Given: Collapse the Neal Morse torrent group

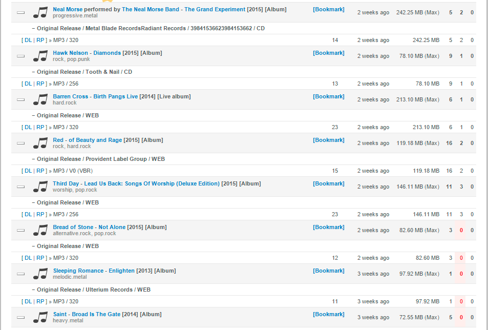Looking at the screenshot, I should coord(21,12).
